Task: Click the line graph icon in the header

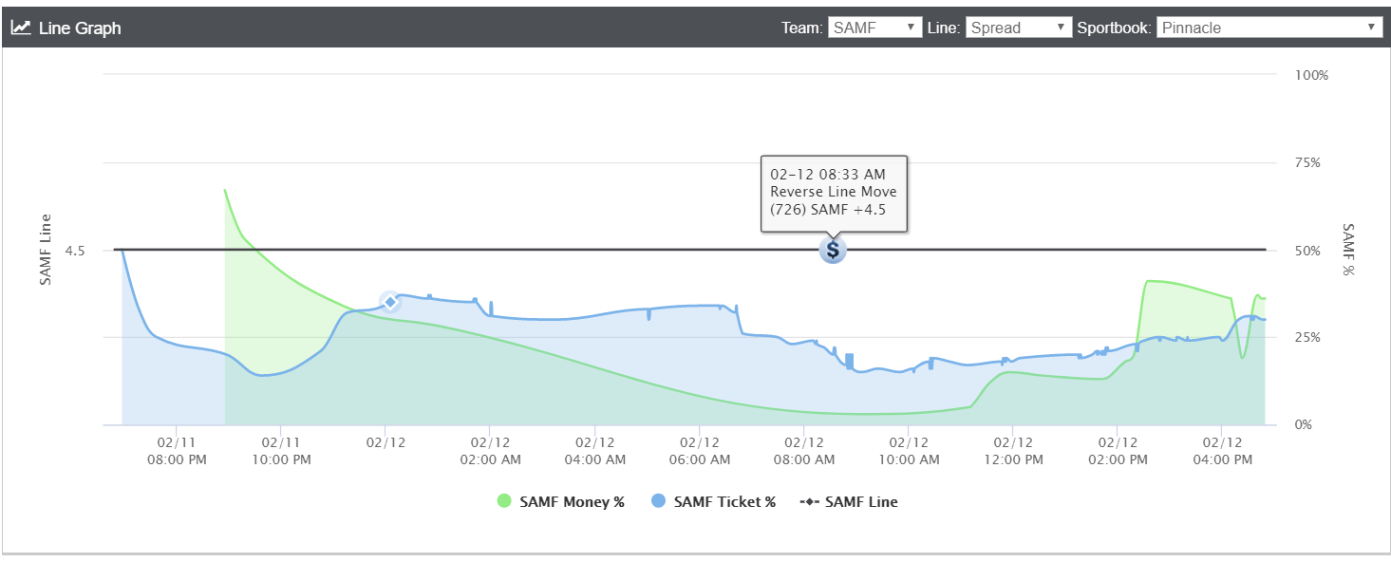Action: tap(21, 28)
